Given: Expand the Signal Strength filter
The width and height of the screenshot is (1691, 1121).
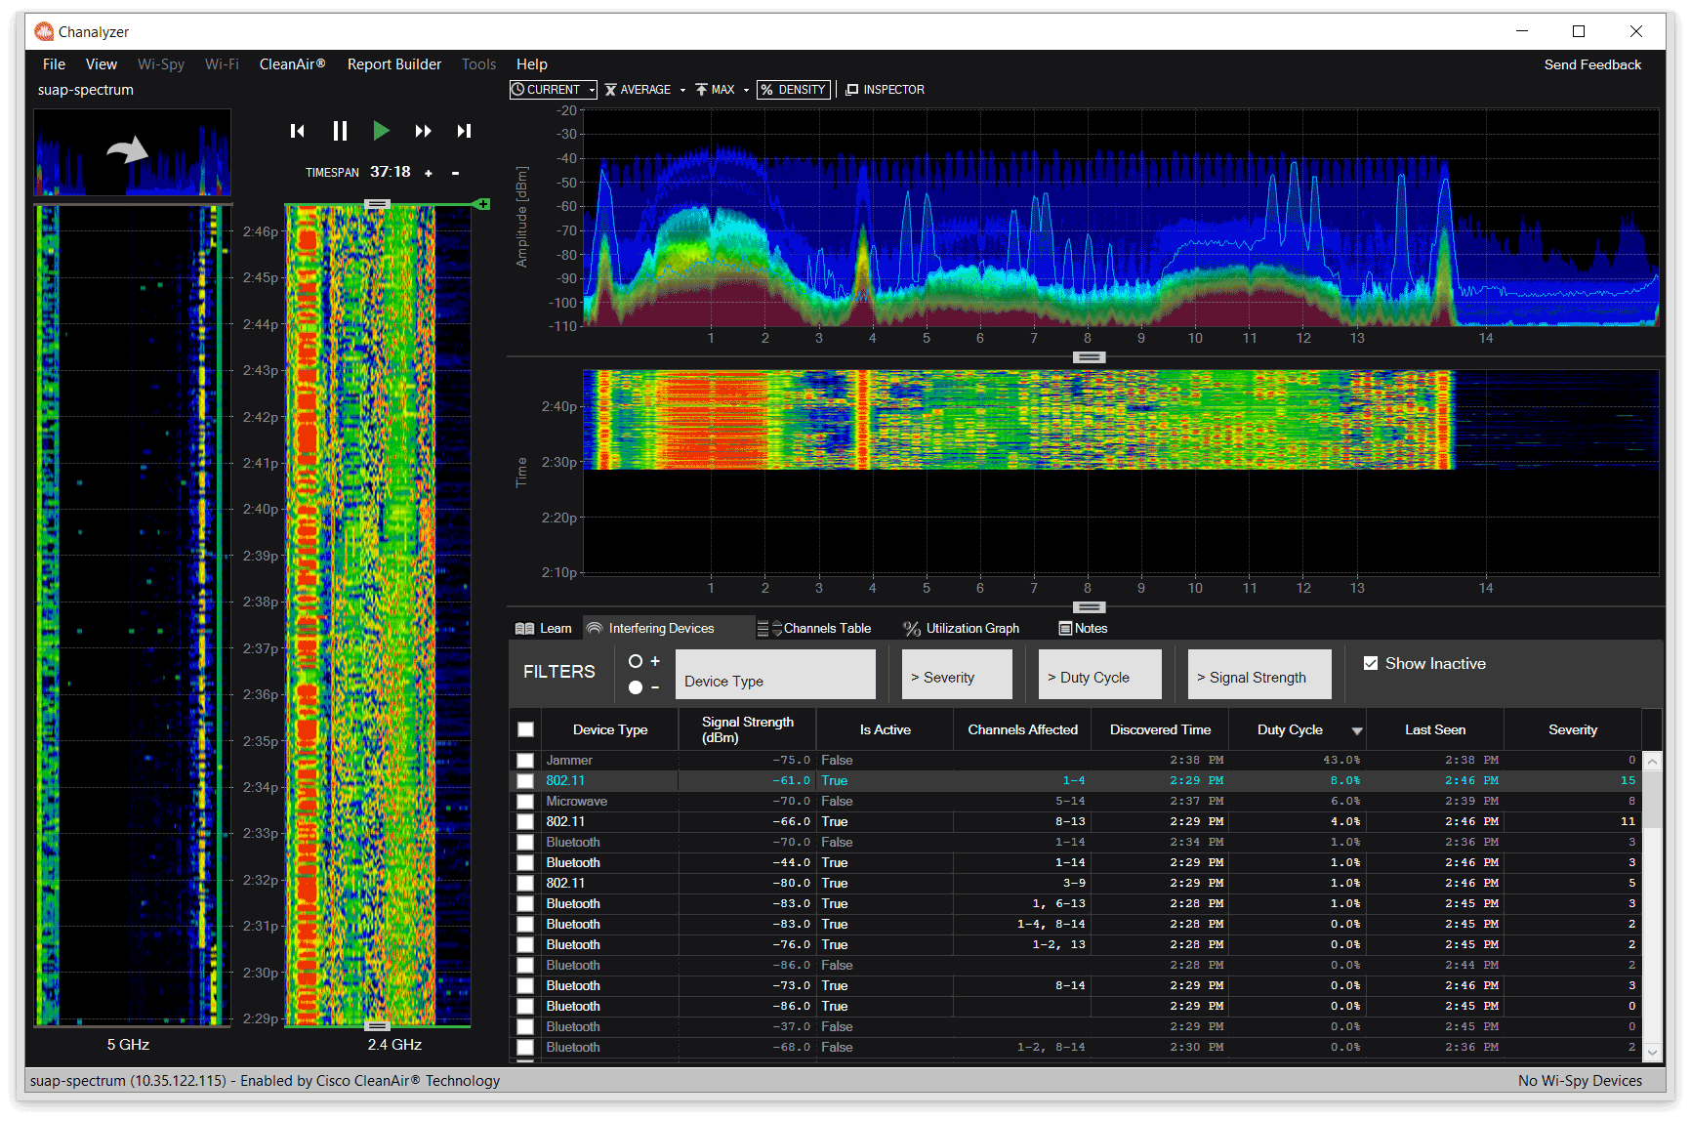Looking at the screenshot, I should pyautogui.click(x=1259, y=675).
